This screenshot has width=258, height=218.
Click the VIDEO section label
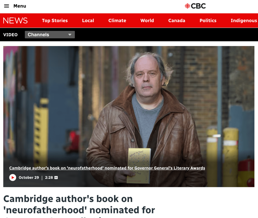[10, 35]
